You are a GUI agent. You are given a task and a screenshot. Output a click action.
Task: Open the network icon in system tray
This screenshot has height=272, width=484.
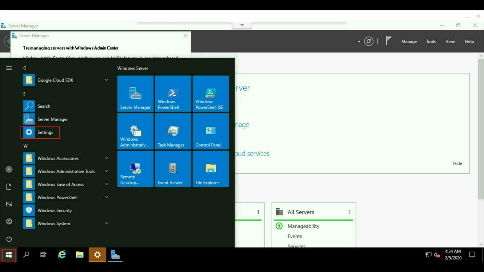[x=428, y=255]
